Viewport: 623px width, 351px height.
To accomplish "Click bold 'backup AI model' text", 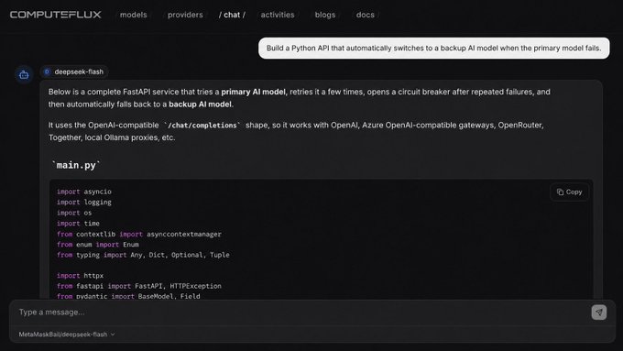I will pos(200,104).
